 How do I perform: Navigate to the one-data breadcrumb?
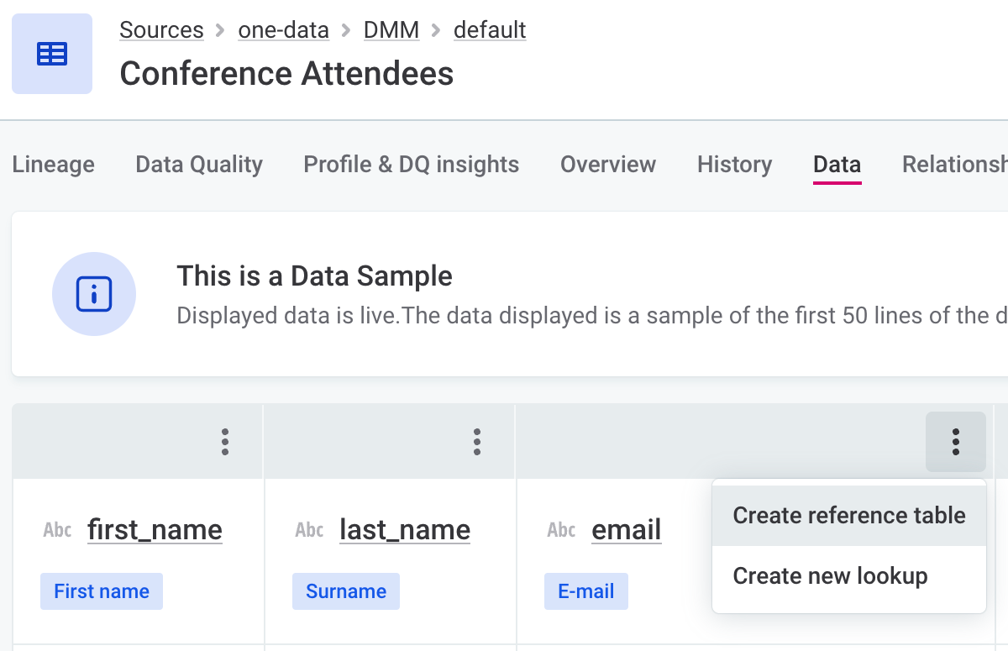pos(283,29)
